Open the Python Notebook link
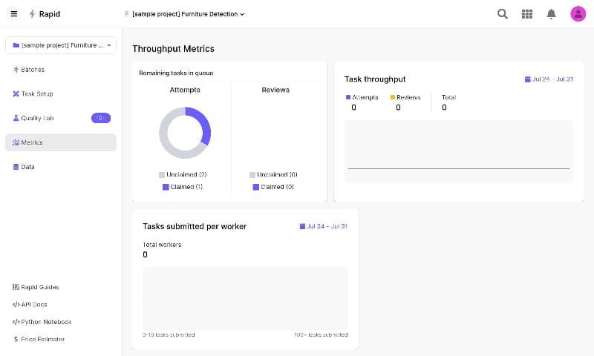 coord(42,322)
